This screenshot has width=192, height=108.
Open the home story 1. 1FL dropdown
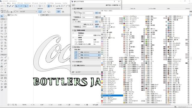pyautogui.click(x=83, y=22)
